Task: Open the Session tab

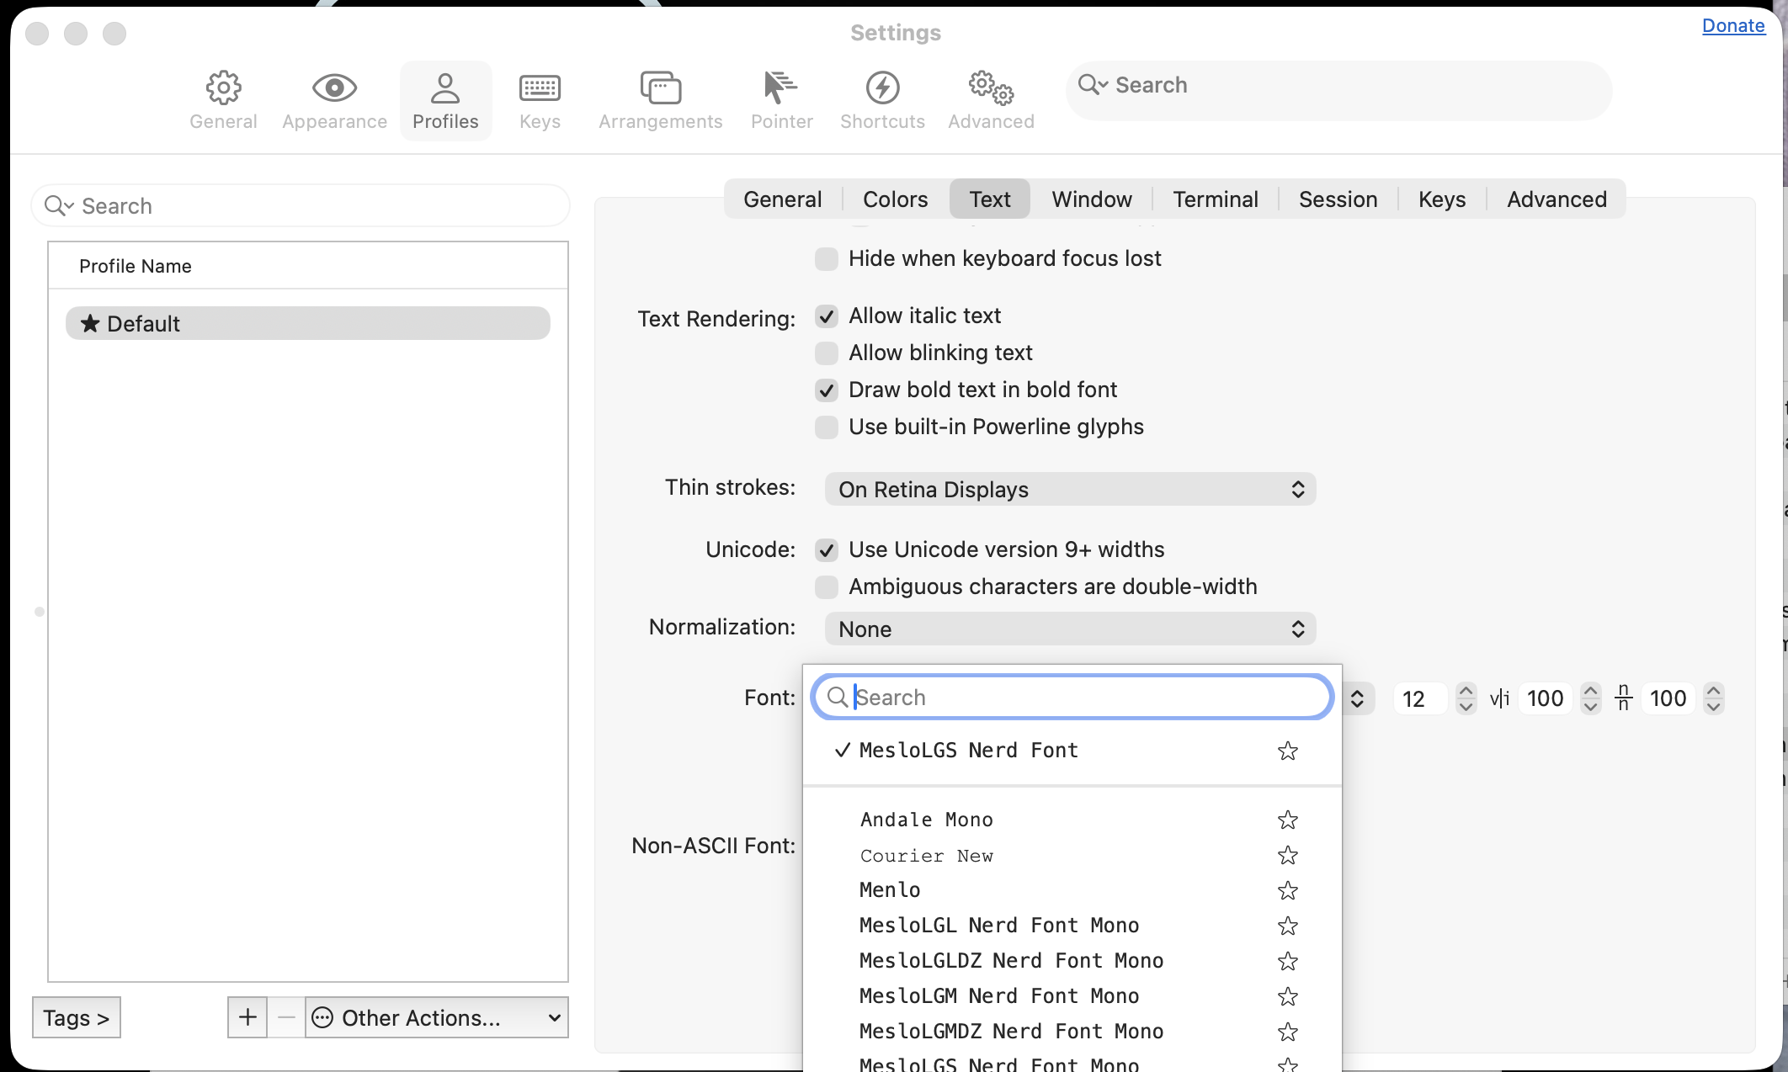Action: pyautogui.click(x=1338, y=199)
